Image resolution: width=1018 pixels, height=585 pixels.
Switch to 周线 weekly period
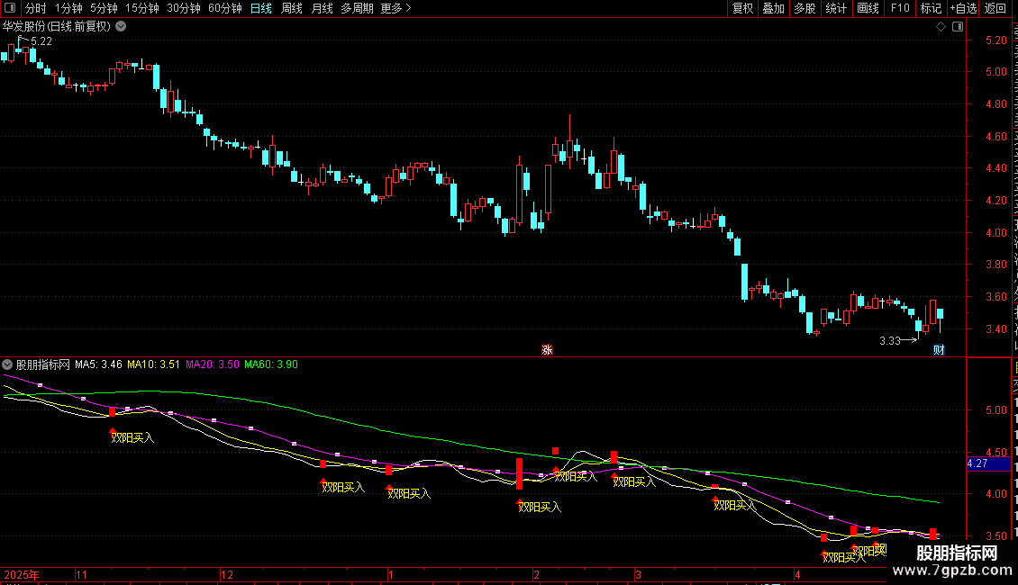(292, 8)
